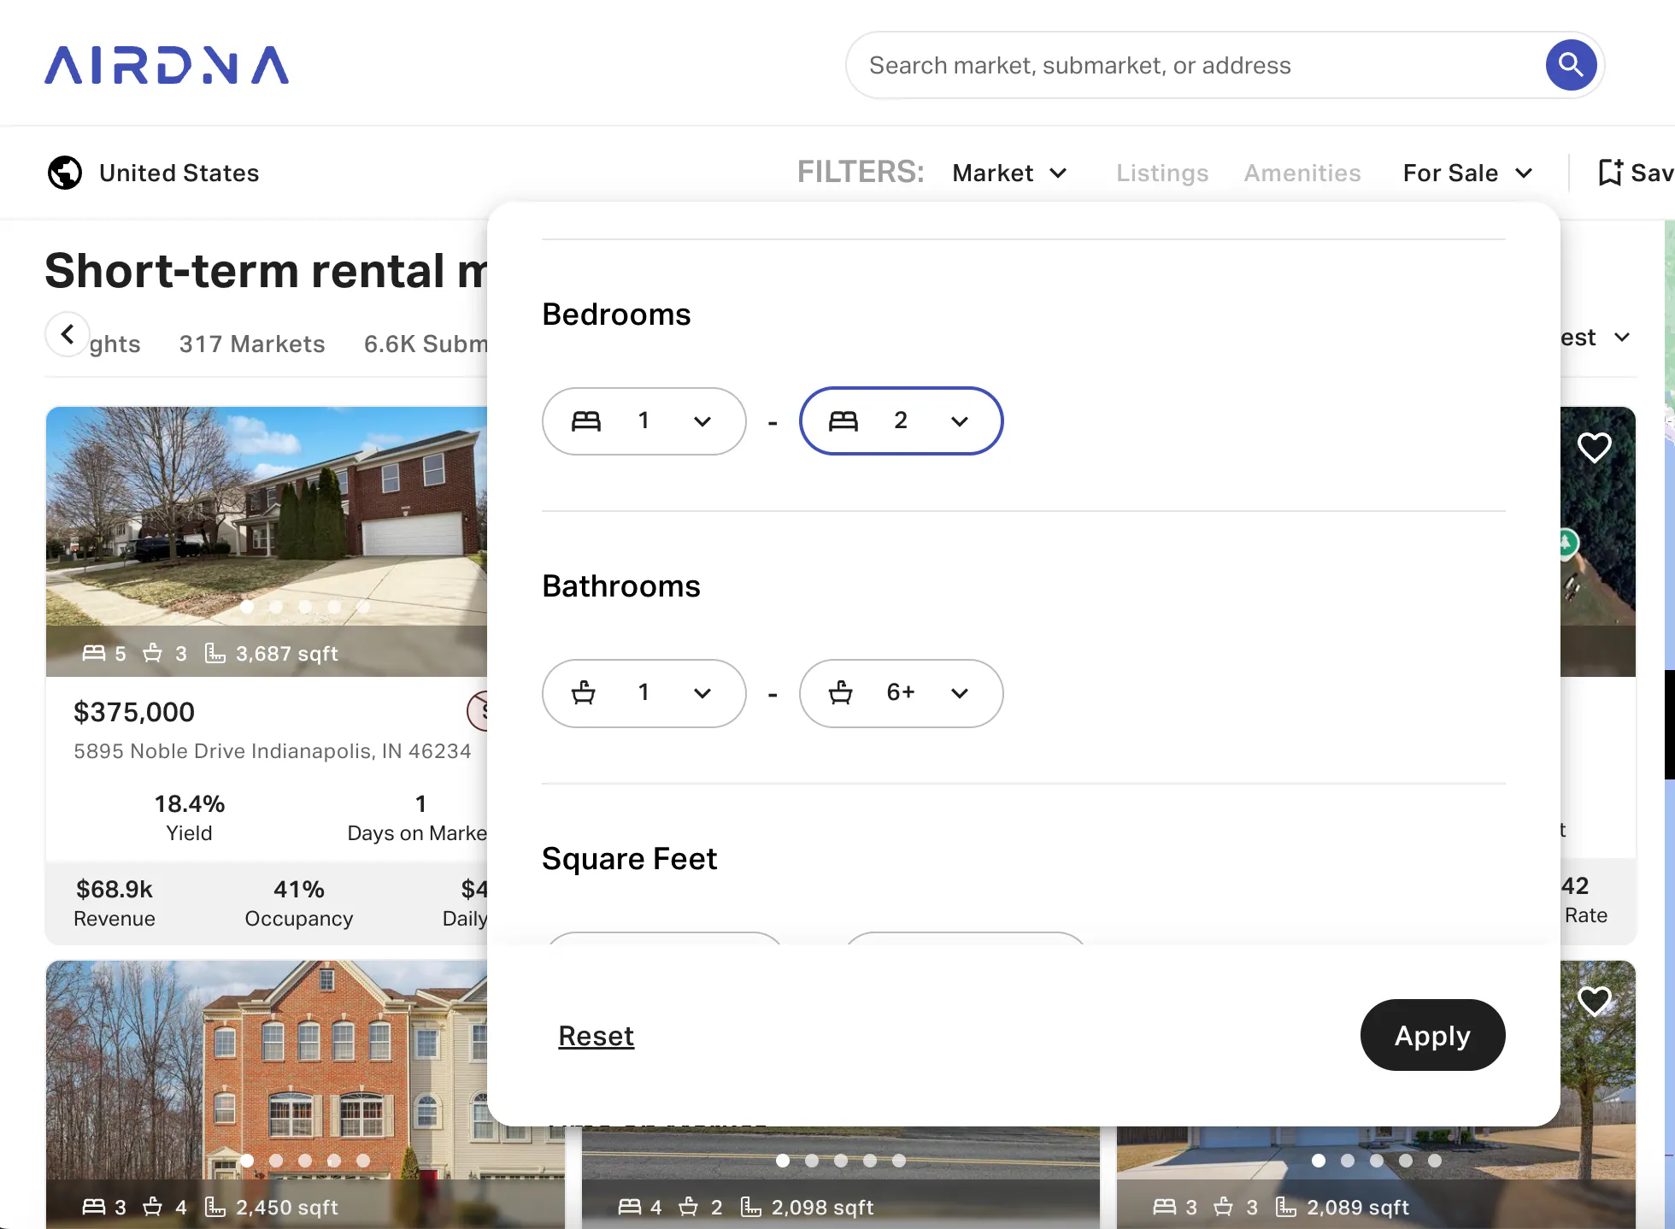Click the AIRDNA logo
This screenshot has width=1675, height=1229.
[167, 65]
